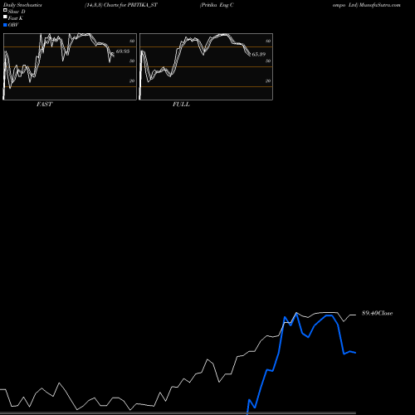Click the 'Fast K' legend text
Viewport: 415px width, 415px height.
coord(16,18)
